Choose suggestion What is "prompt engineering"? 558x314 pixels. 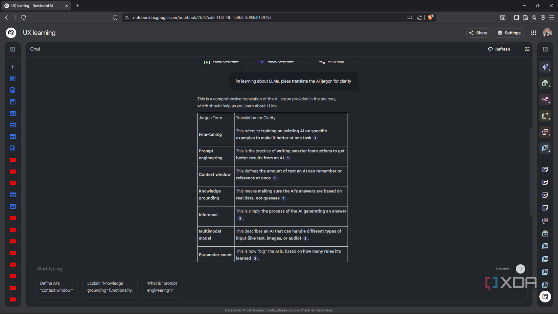point(162,287)
